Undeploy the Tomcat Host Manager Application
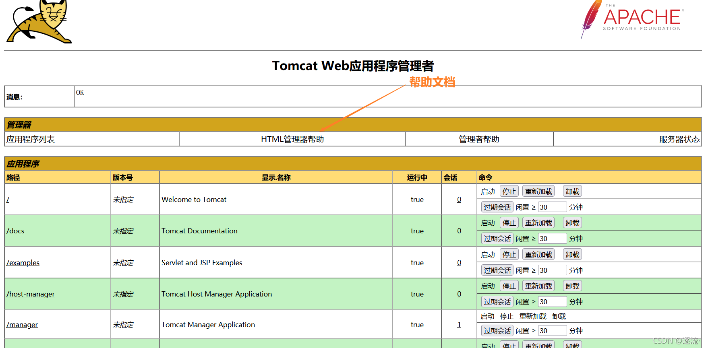 click(x=572, y=286)
